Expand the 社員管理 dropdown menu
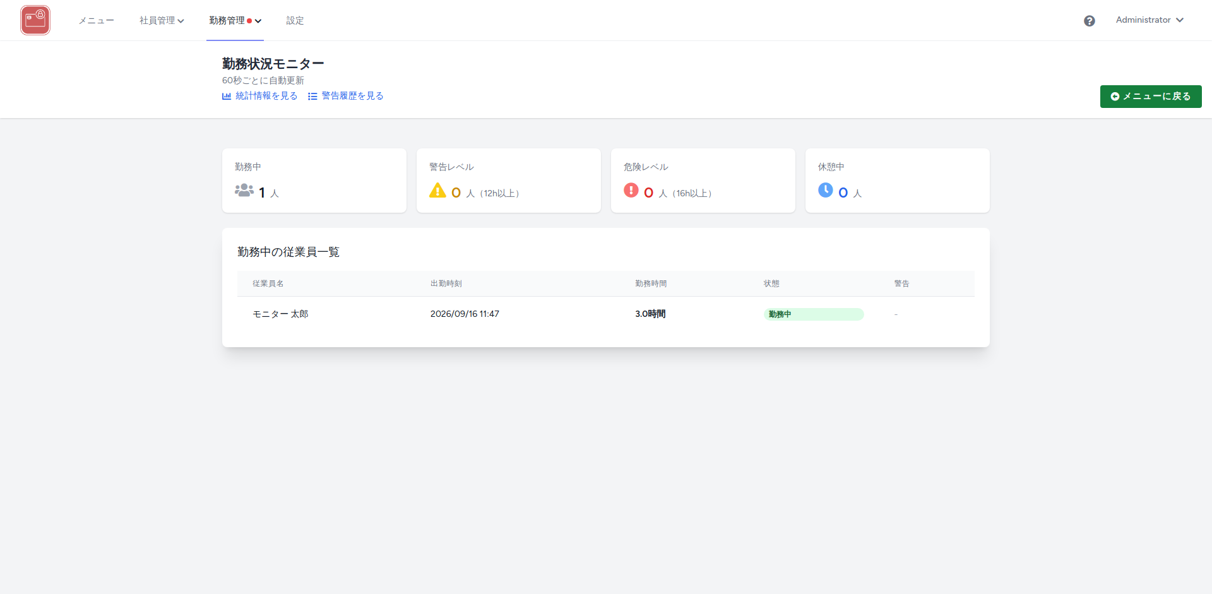 point(162,20)
